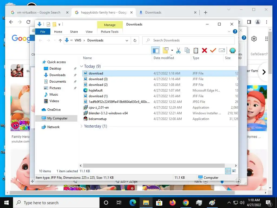
Task: Click VM5 in the address breadcrumb
Action: click(78, 40)
